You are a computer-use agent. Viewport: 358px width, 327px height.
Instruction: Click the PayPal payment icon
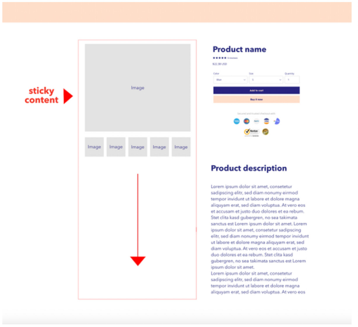pyautogui.click(x=256, y=121)
